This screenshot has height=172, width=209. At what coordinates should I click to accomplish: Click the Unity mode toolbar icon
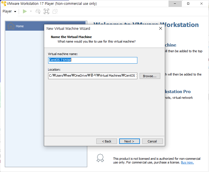click(x=55, y=11)
